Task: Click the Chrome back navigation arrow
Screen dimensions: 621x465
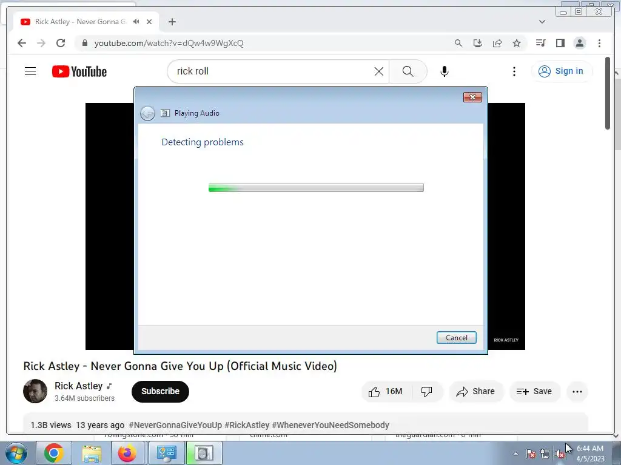Action: pyautogui.click(x=22, y=43)
